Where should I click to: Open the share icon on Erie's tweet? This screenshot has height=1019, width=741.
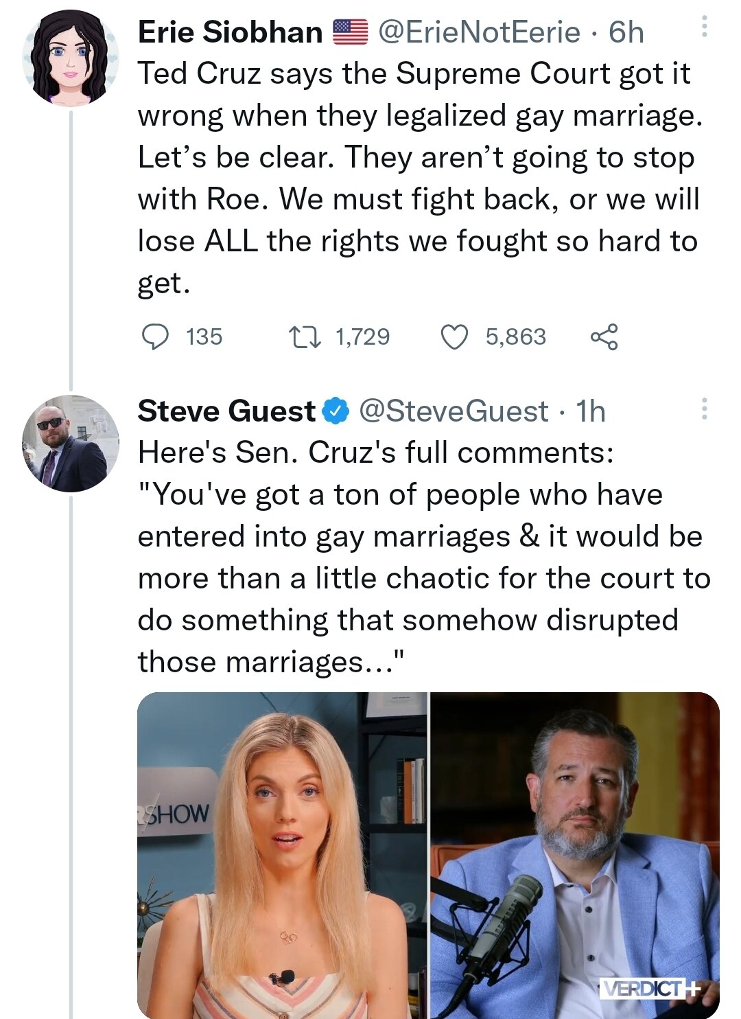(x=604, y=336)
